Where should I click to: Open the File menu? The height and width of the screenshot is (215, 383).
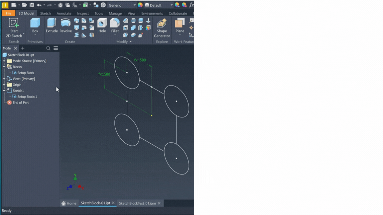click(8, 14)
